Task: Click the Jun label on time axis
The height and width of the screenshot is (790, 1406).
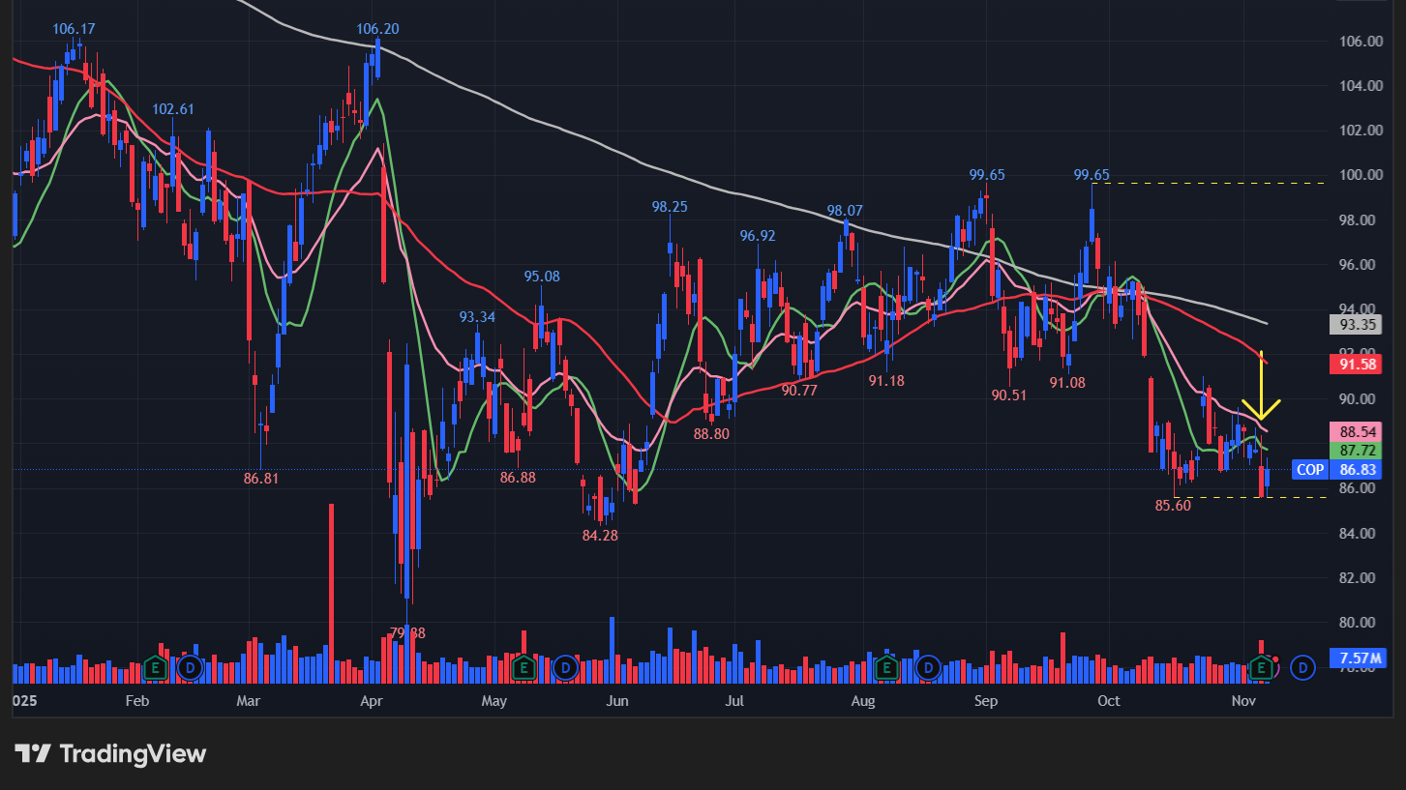Action: pyautogui.click(x=617, y=700)
